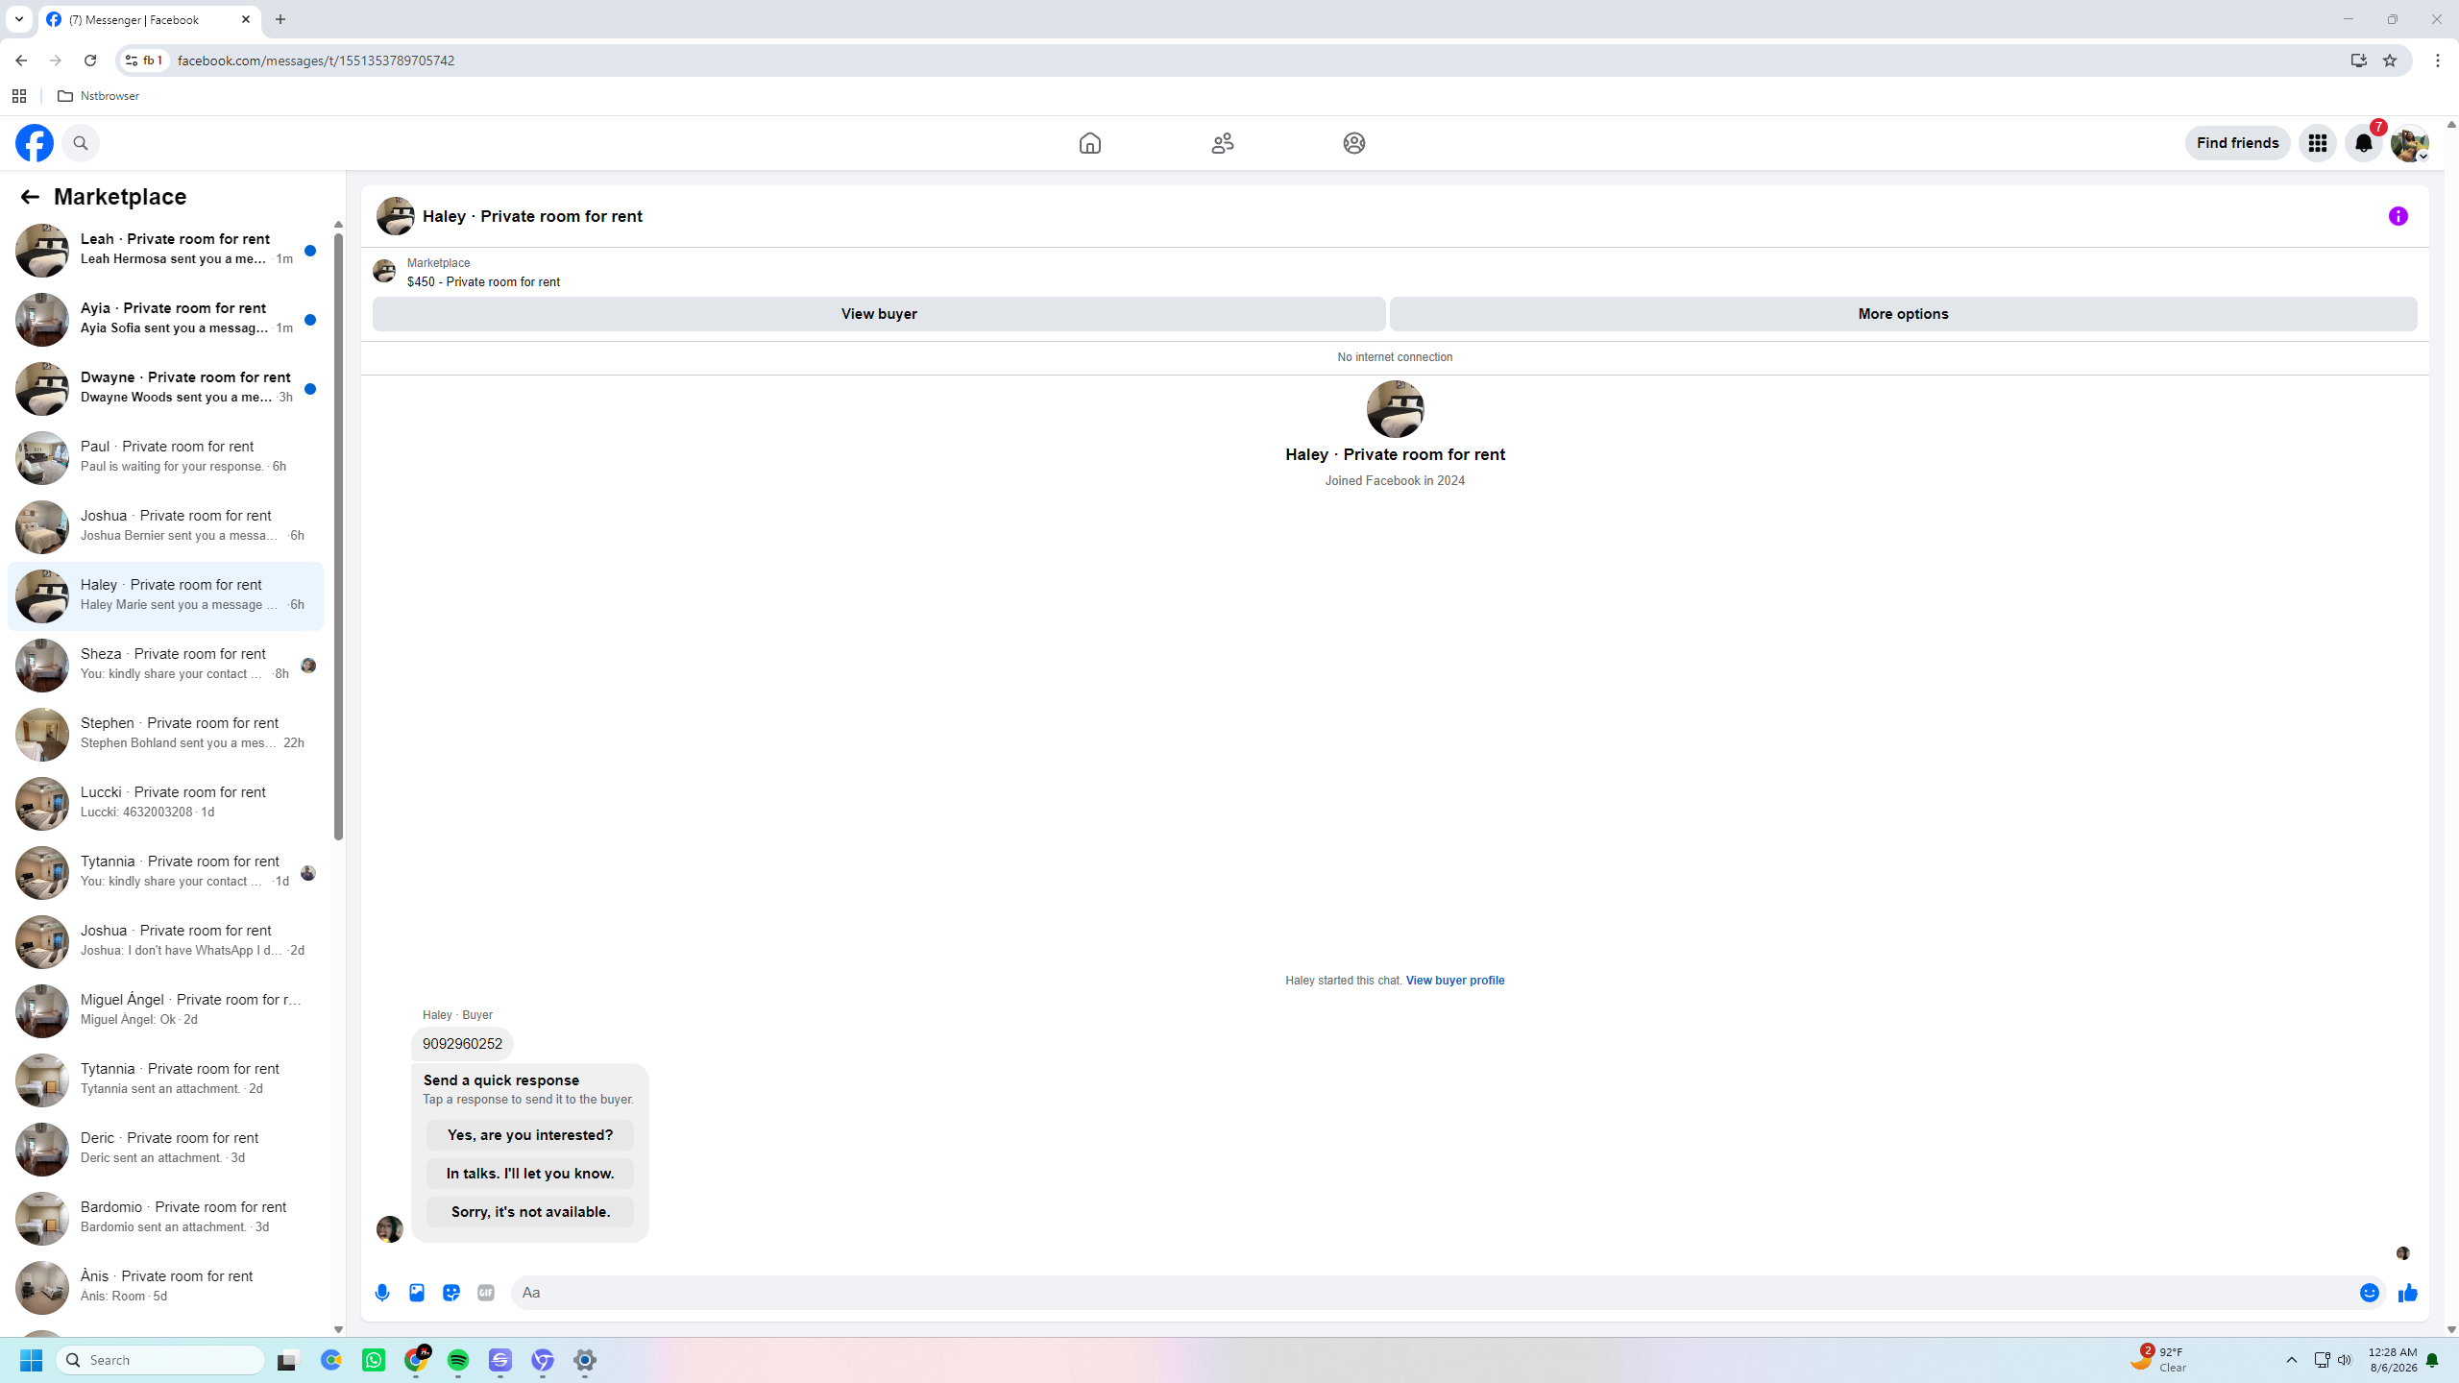Open the Nstbrowser bookmark folder

pyautogui.click(x=98, y=96)
